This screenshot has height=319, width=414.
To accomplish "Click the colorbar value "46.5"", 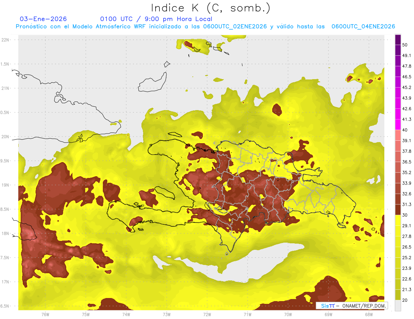I will 407,77.
